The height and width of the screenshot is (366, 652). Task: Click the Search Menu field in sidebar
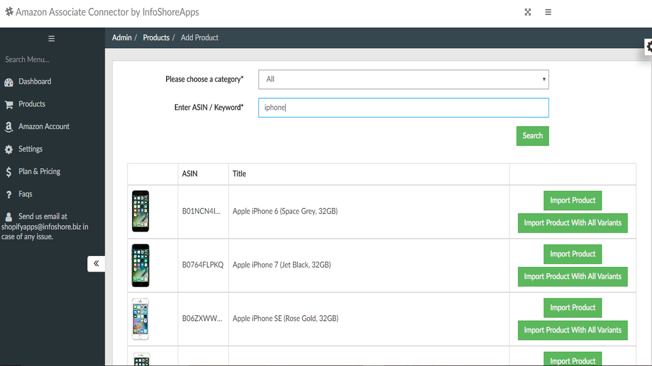pyautogui.click(x=51, y=59)
